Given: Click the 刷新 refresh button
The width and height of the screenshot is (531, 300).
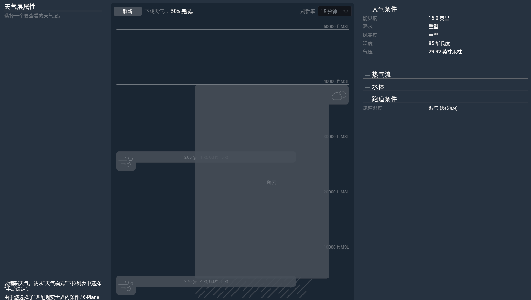Looking at the screenshot, I should [x=128, y=12].
